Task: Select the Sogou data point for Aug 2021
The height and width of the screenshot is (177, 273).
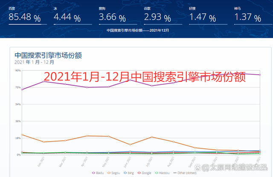Action: [173, 142]
